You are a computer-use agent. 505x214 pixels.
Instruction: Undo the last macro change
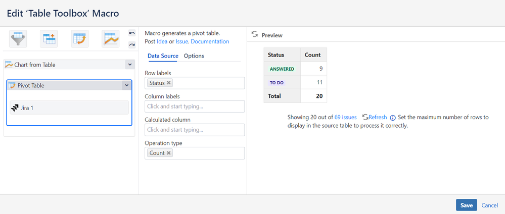(x=132, y=33)
